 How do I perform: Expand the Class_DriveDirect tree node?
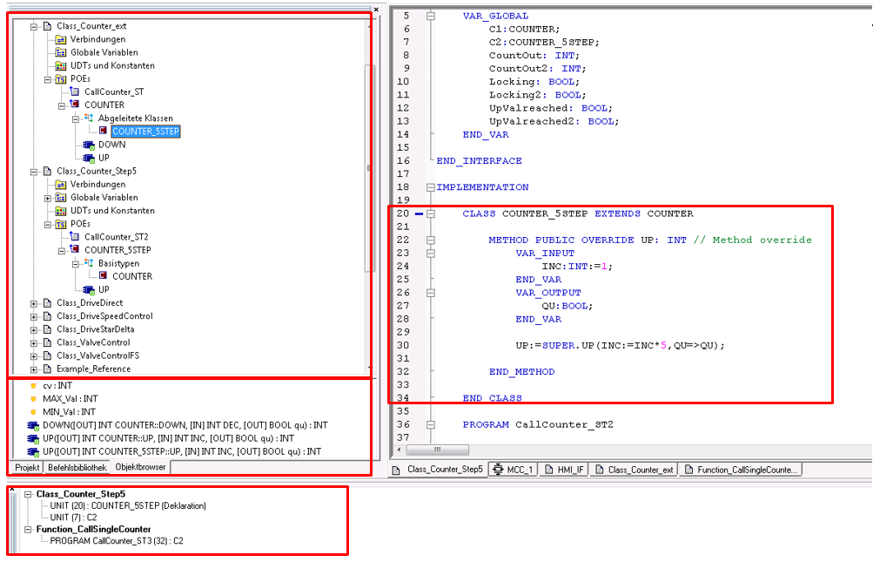pos(34,303)
